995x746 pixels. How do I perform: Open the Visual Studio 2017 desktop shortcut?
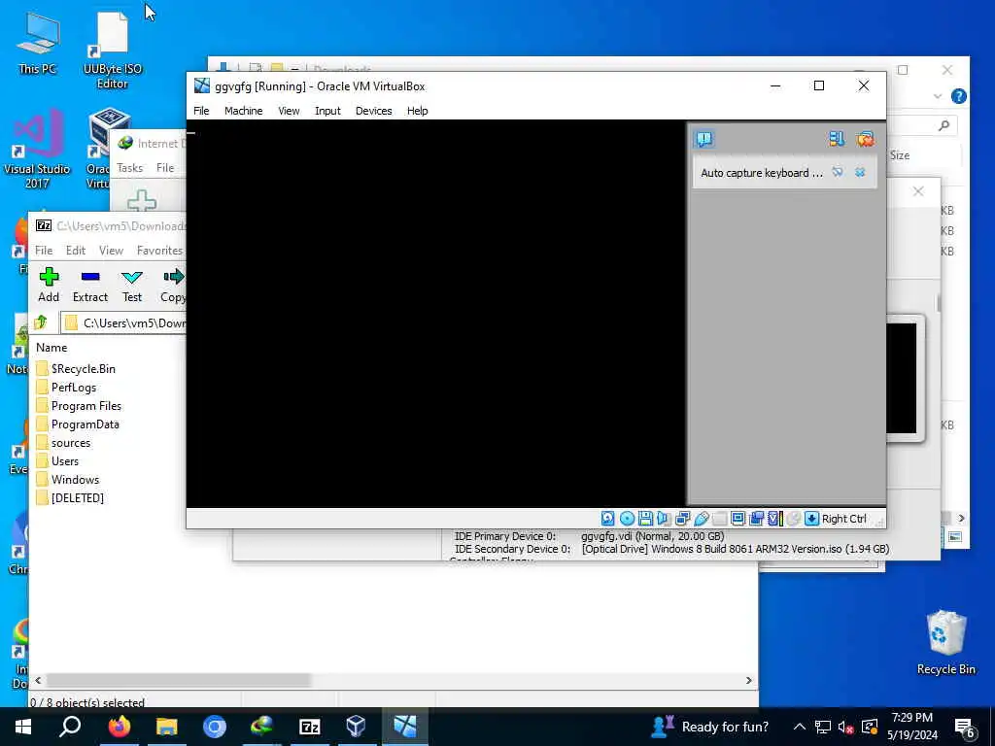click(x=37, y=149)
